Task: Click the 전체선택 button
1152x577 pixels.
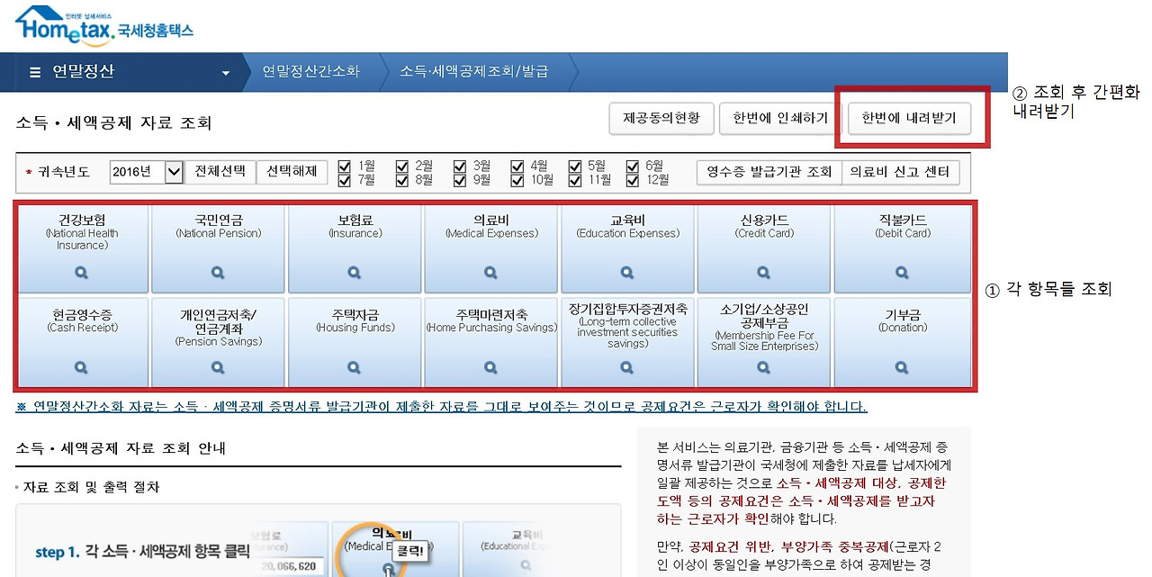Action: [220, 172]
